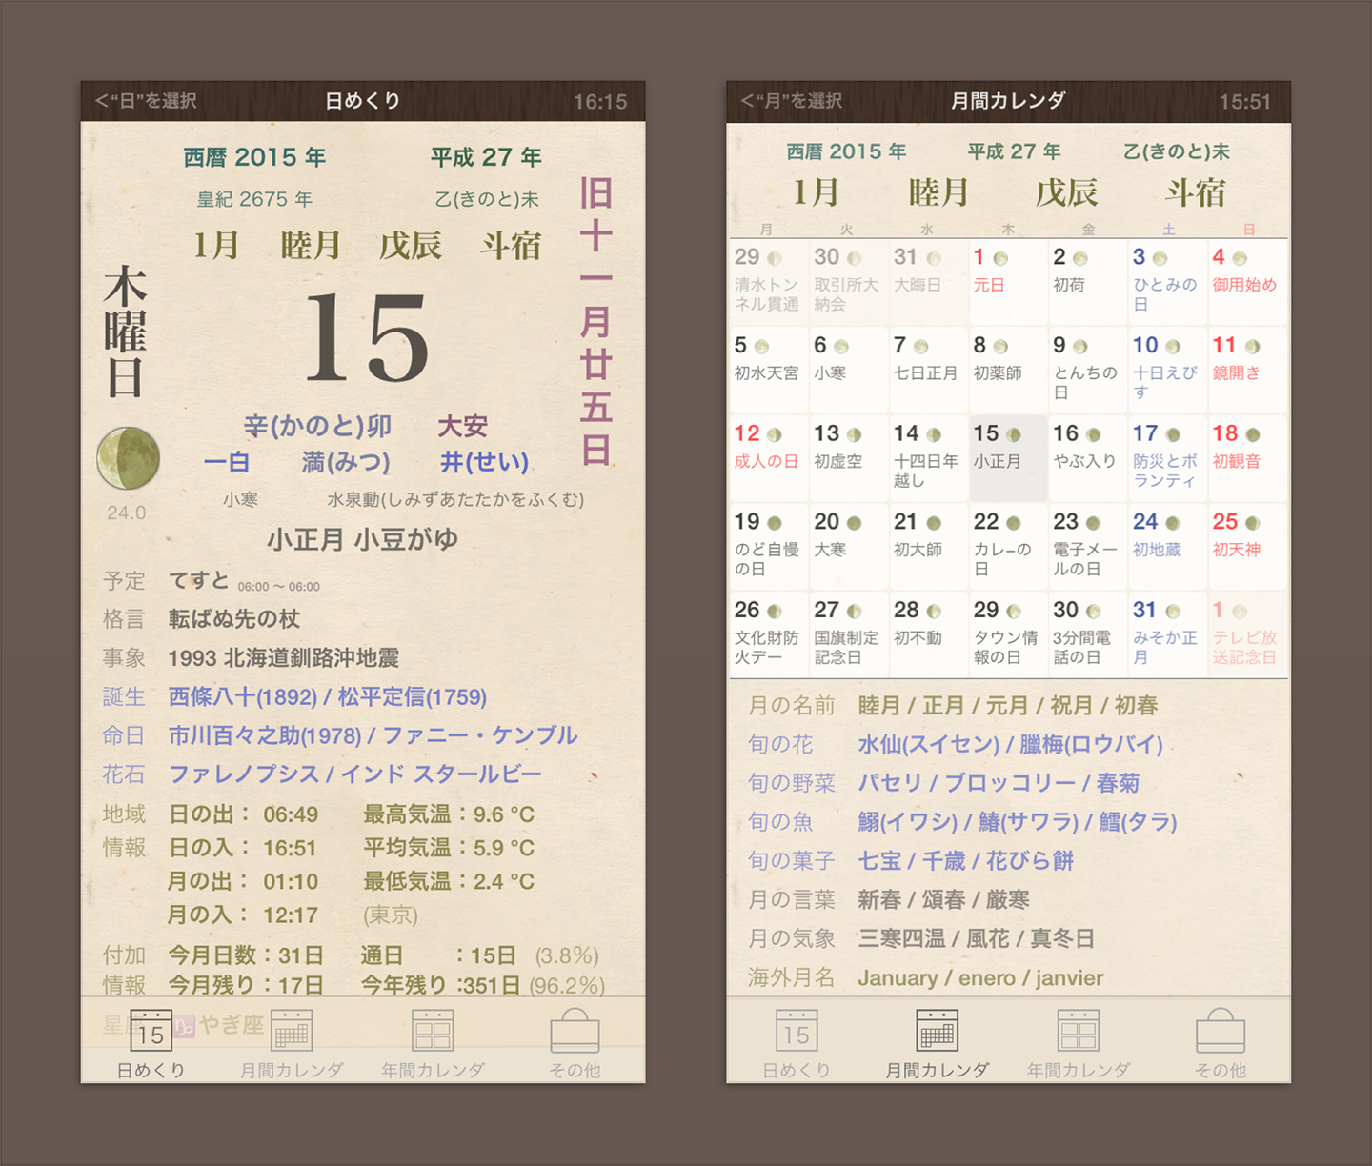The height and width of the screenshot is (1166, 1372).
Task: Open 年間カレンダ tab in left phone
Action: [433, 1042]
